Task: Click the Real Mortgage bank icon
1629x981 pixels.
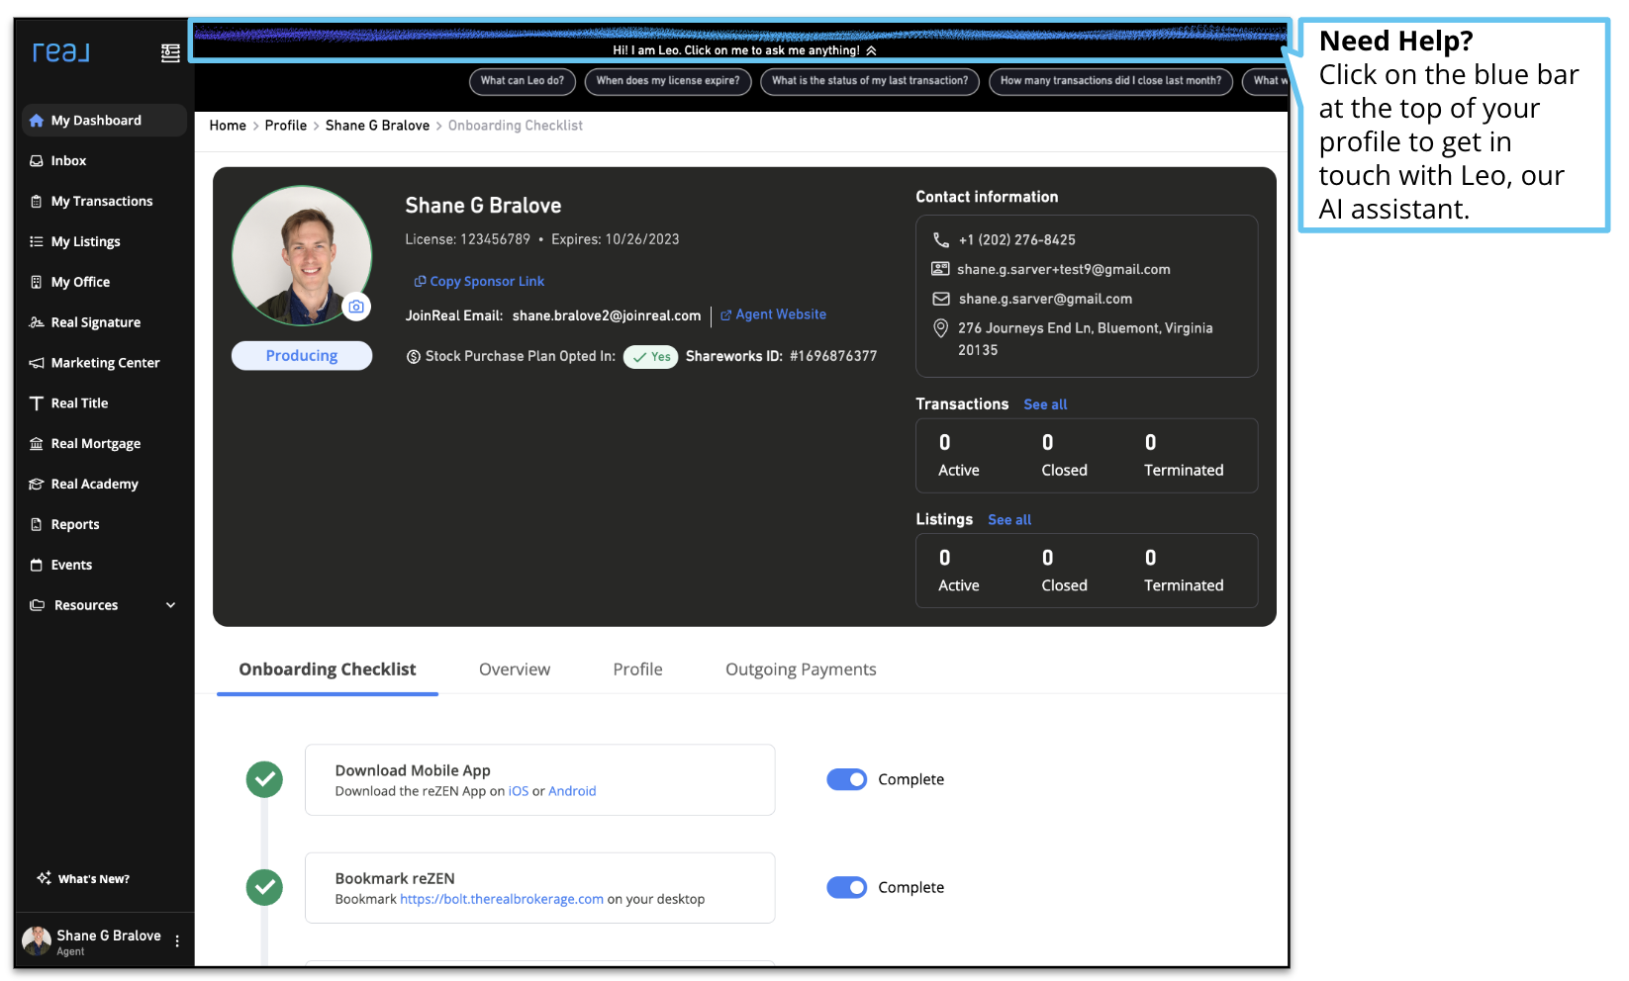Action: (x=37, y=444)
